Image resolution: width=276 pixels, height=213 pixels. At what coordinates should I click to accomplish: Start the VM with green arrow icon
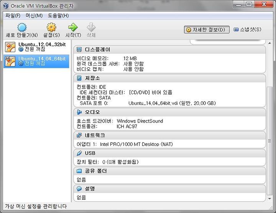click(x=73, y=27)
